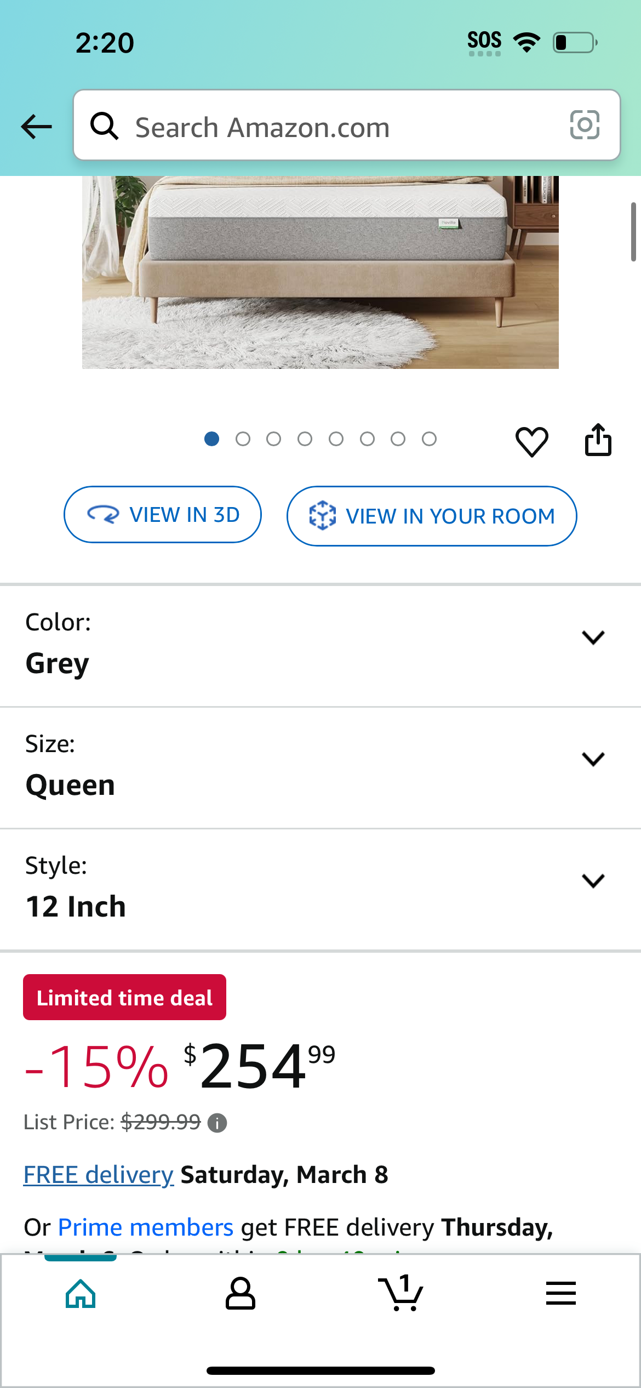Open the account profile icon
Image resolution: width=641 pixels, height=1388 pixels.
point(241,1293)
